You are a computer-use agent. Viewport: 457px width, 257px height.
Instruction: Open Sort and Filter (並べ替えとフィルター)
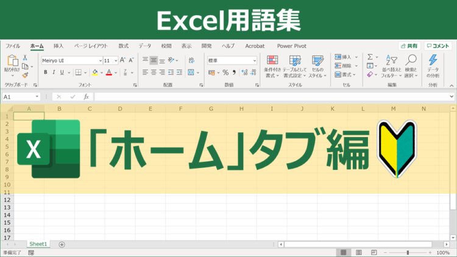[391, 66]
